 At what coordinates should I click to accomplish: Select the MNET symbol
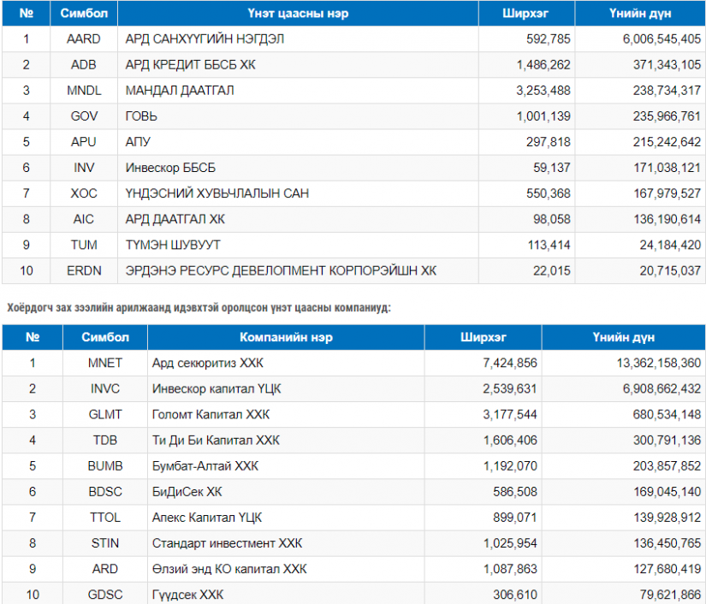coord(105,363)
